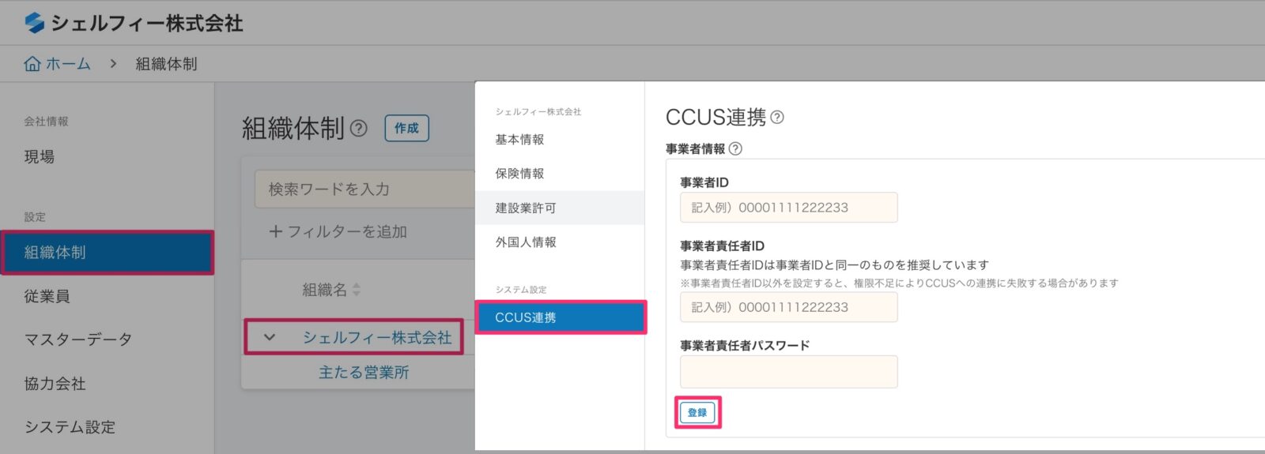
Task: Click the plus icon for フィルターを追加
Action: pos(276,231)
